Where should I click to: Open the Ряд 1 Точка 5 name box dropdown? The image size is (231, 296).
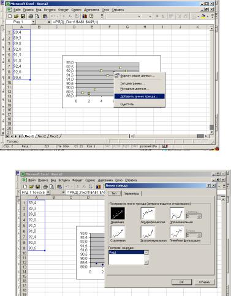click(x=48, y=192)
